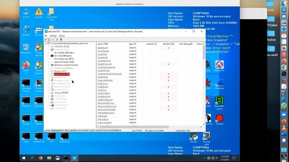The image size is (289, 162).
Task: Open the about menu in pestudio
Action: (x=62, y=36)
